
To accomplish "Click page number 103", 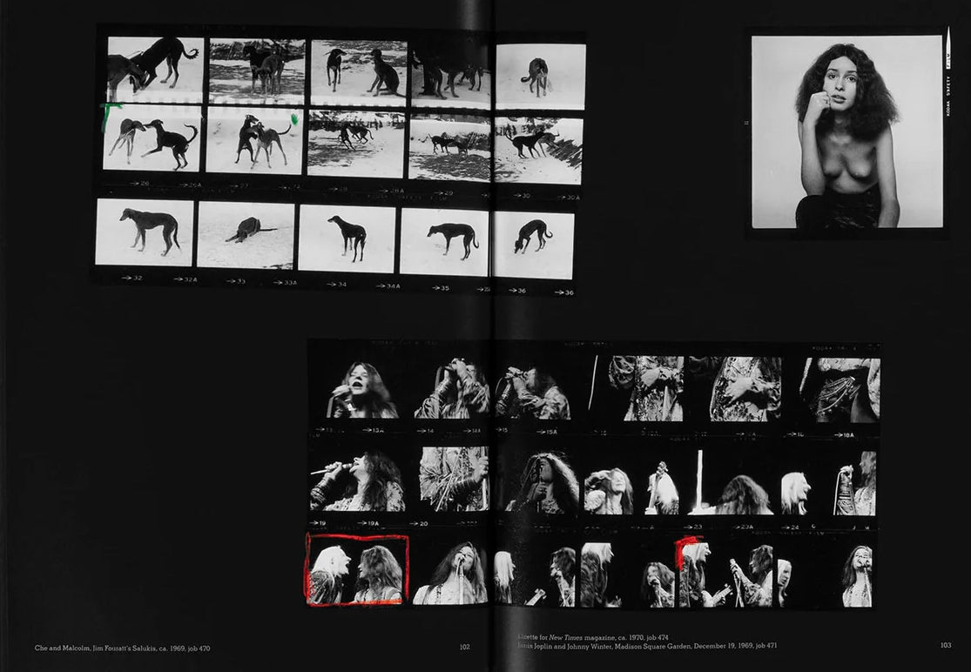I will click(946, 645).
